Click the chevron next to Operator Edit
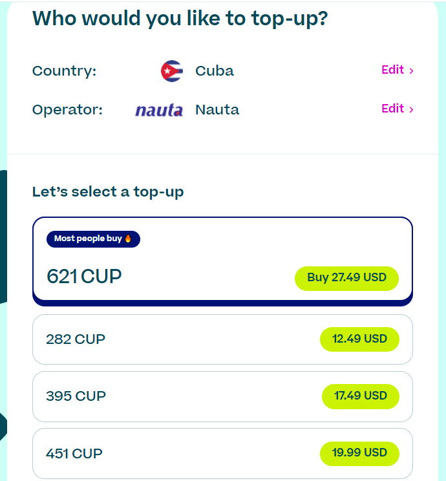The width and height of the screenshot is (446, 481). click(411, 109)
